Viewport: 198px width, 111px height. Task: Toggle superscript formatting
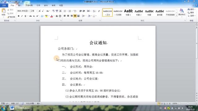pos(37,16)
